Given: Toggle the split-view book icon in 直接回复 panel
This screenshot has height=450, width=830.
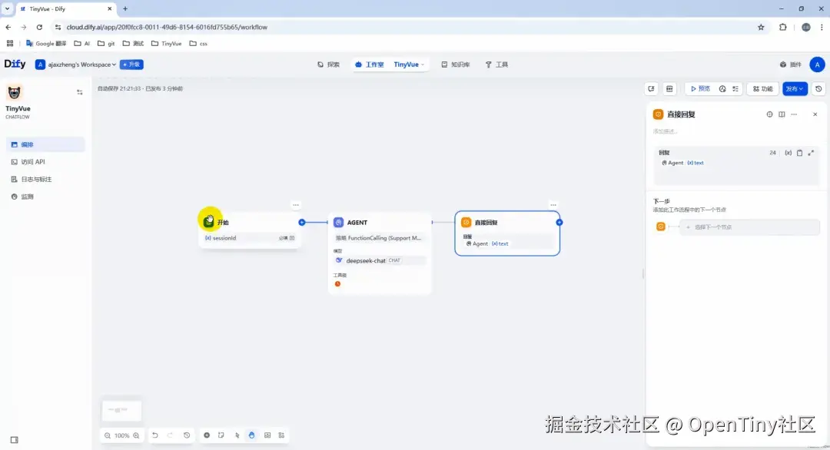Looking at the screenshot, I should click(x=782, y=114).
